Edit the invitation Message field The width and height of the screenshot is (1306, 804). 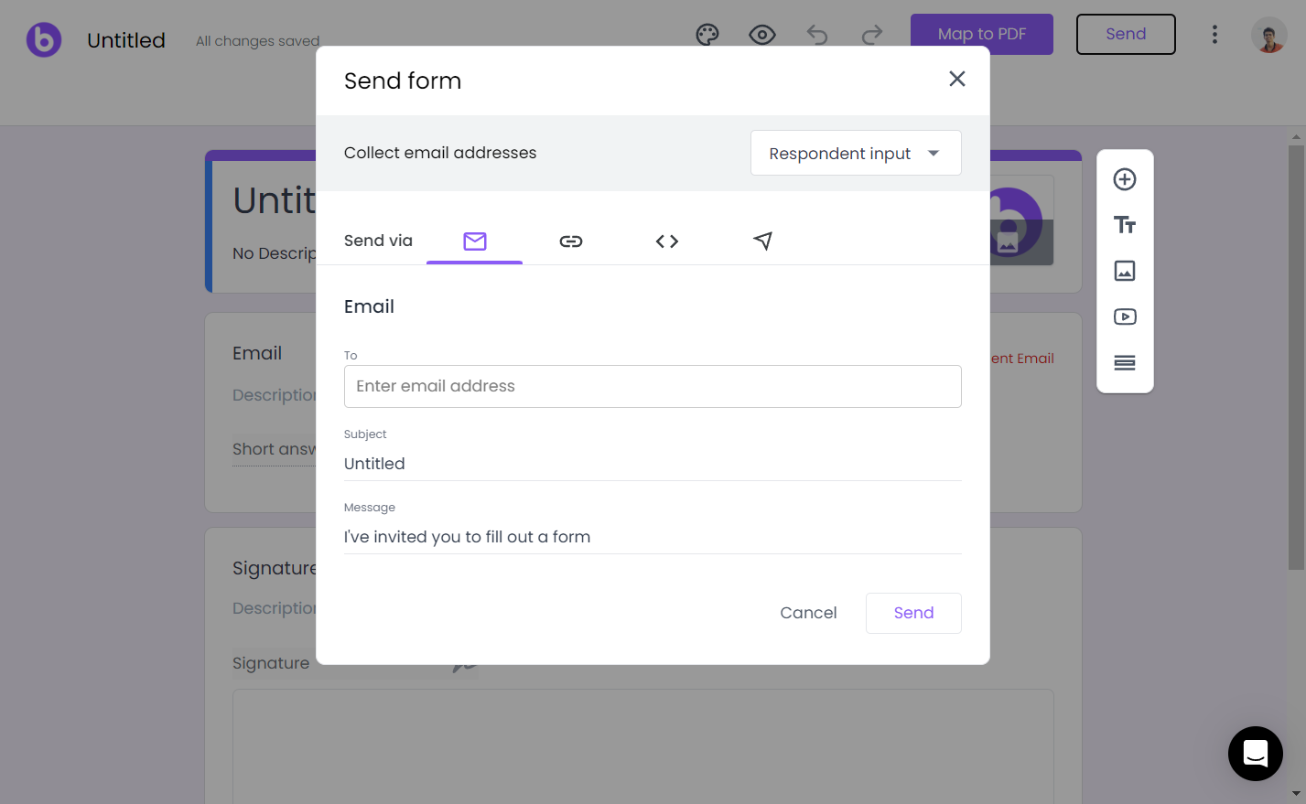(x=653, y=537)
